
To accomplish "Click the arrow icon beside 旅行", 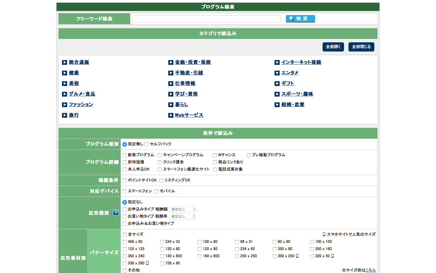I will click(x=64, y=115).
